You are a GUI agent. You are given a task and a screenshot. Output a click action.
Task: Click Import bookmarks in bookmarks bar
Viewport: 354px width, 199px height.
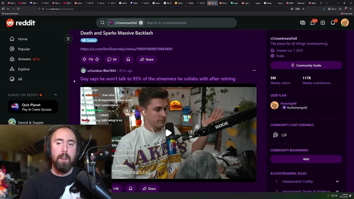point(11,14)
